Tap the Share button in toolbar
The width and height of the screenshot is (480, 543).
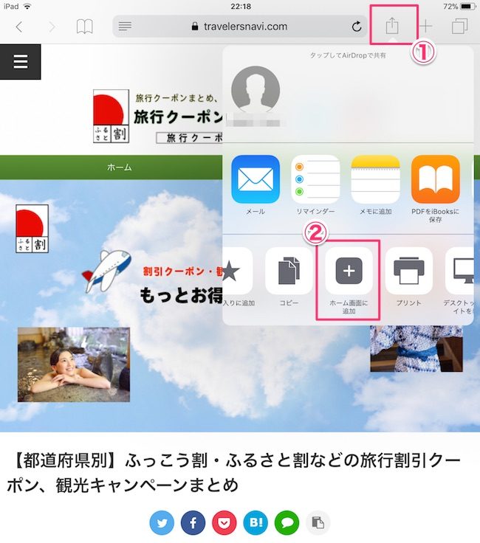[392, 26]
